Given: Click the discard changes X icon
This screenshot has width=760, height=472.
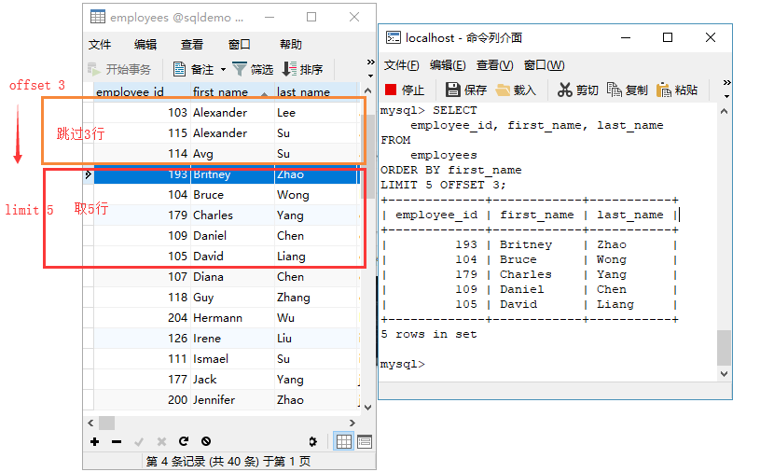Looking at the screenshot, I should pyautogui.click(x=161, y=441).
